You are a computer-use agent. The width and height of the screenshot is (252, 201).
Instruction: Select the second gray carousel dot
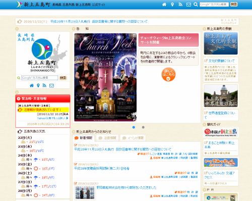143,127
